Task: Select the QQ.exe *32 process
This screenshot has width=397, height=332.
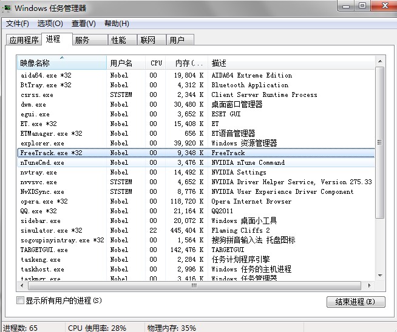Action: tap(196, 211)
